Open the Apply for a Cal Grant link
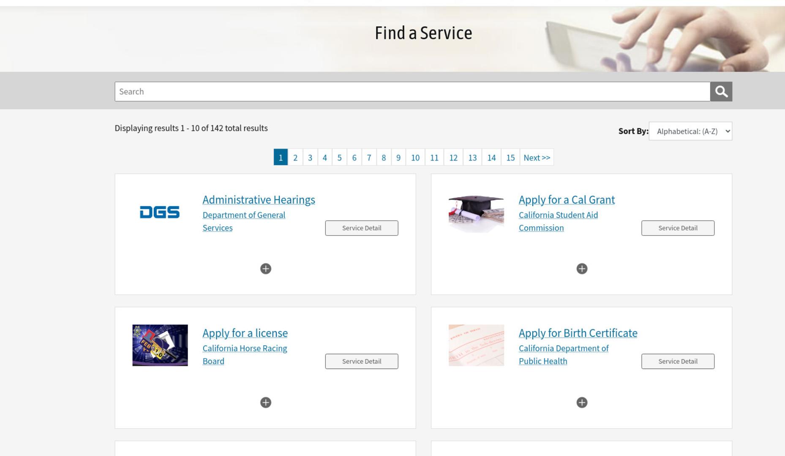Screen dimensions: 785x456 coord(567,200)
